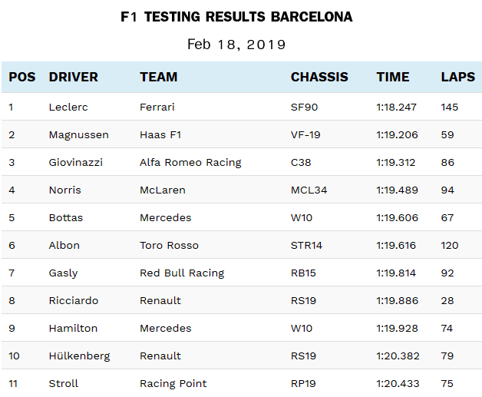Select the McLaren team cell
Image resolution: width=482 pixels, height=397 pixels.
[x=163, y=190]
